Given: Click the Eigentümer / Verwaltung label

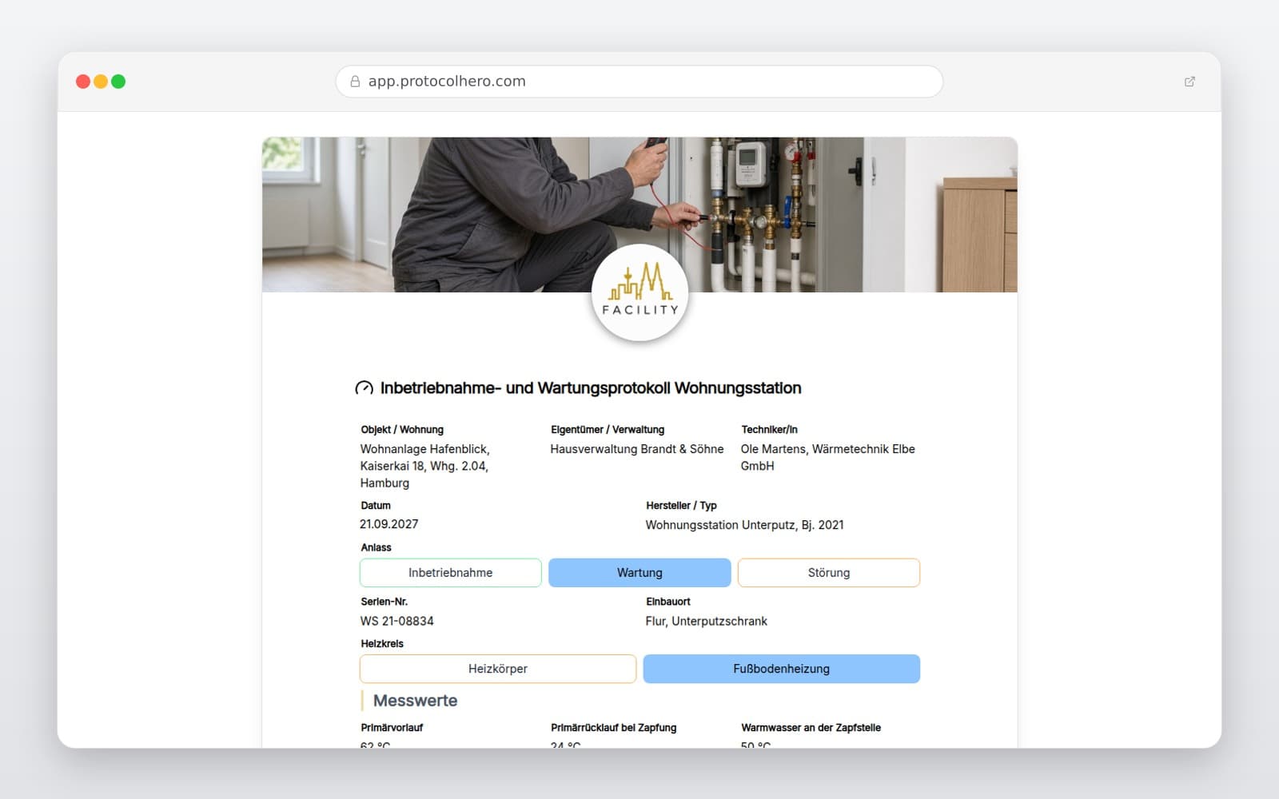Looking at the screenshot, I should click(x=608, y=430).
